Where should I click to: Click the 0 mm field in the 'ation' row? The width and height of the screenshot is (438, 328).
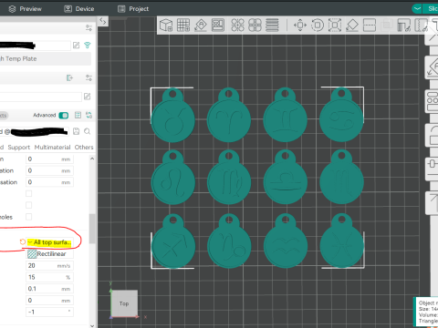(49, 170)
